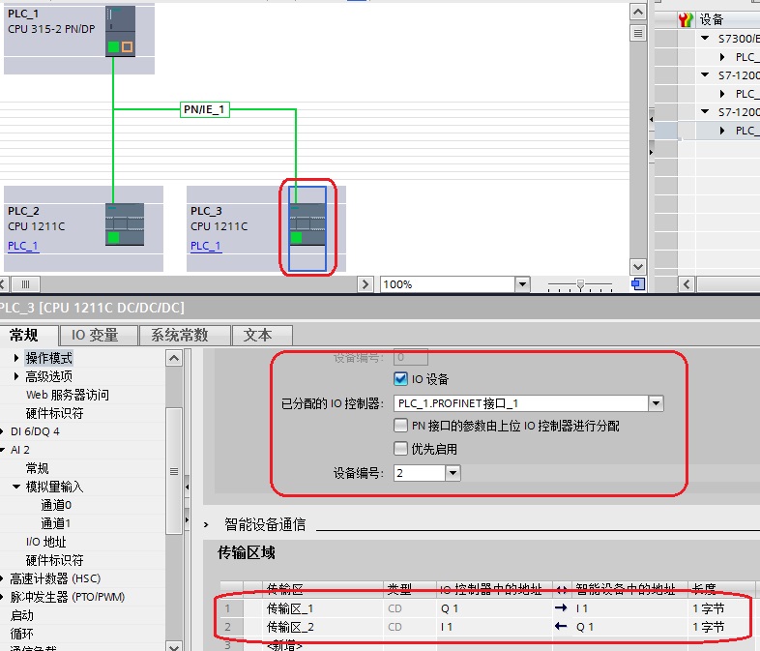Click the right panel scroll left arrow
Image resolution: width=760 pixels, height=651 pixels.
687,284
